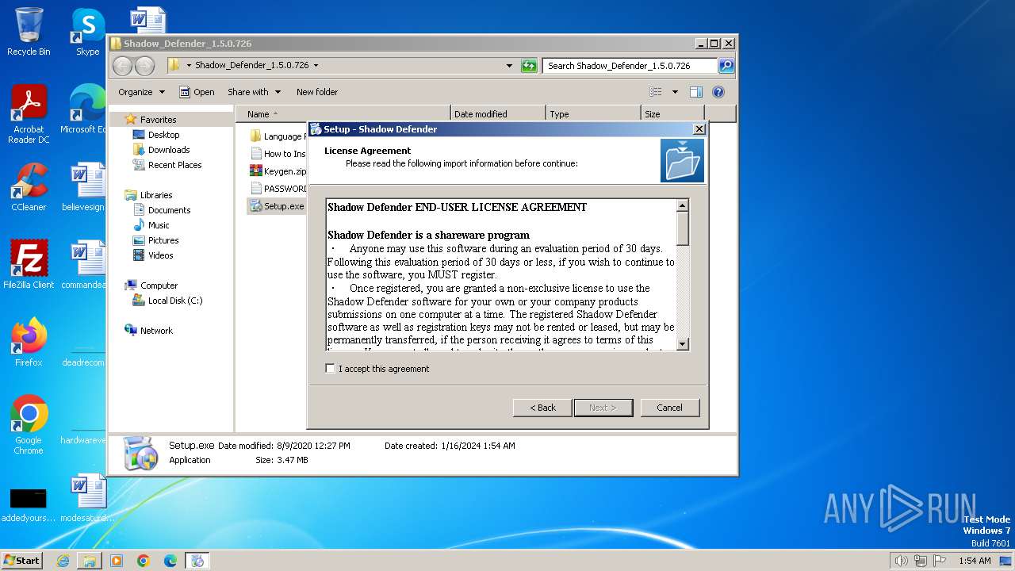Select the How to Ins file
The height and width of the screenshot is (571, 1015).
(278, 154)
